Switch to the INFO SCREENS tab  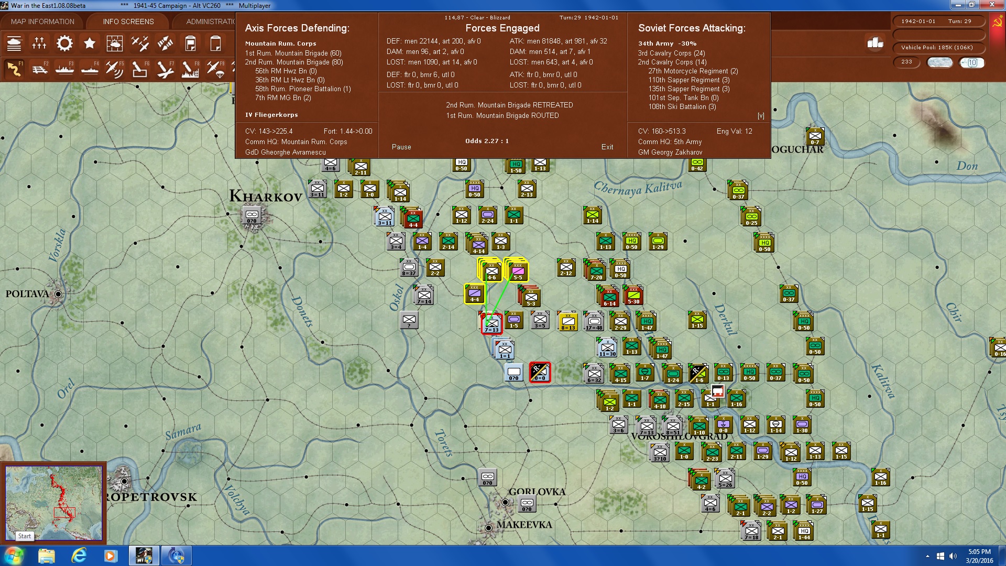click(128, 21)
